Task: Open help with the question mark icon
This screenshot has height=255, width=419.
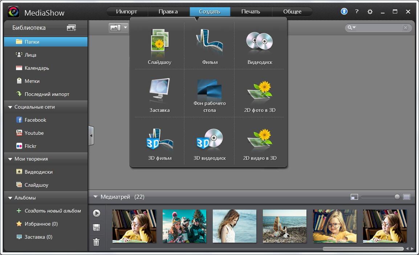Action: click(357, 11)
